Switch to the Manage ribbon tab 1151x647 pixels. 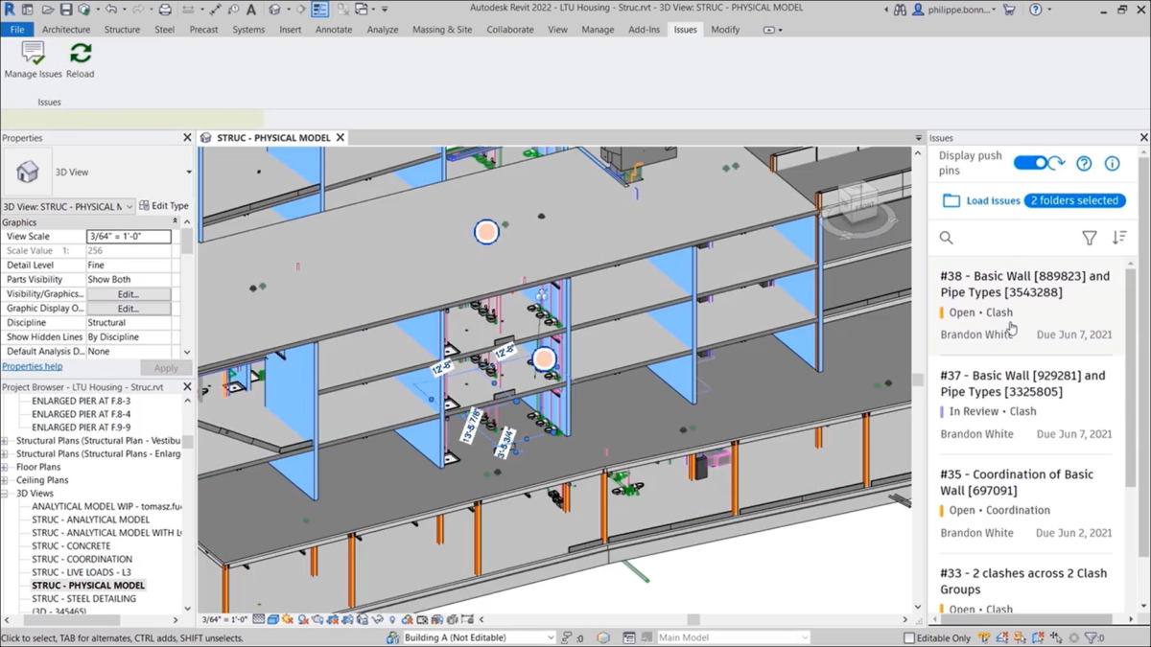pos(598,30)
